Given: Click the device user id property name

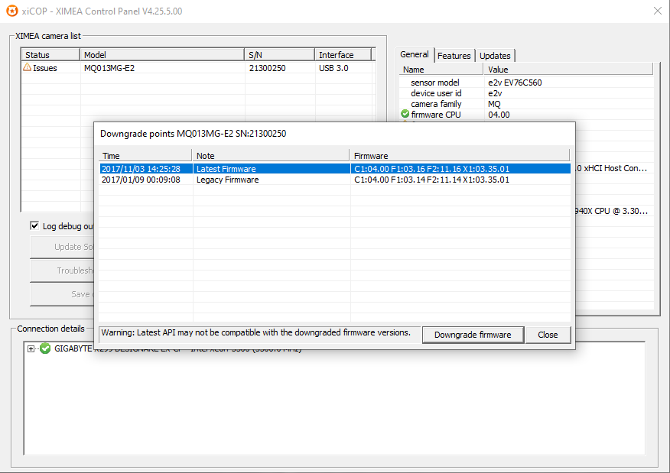Looking at the screenshot, I should point(436,93).
